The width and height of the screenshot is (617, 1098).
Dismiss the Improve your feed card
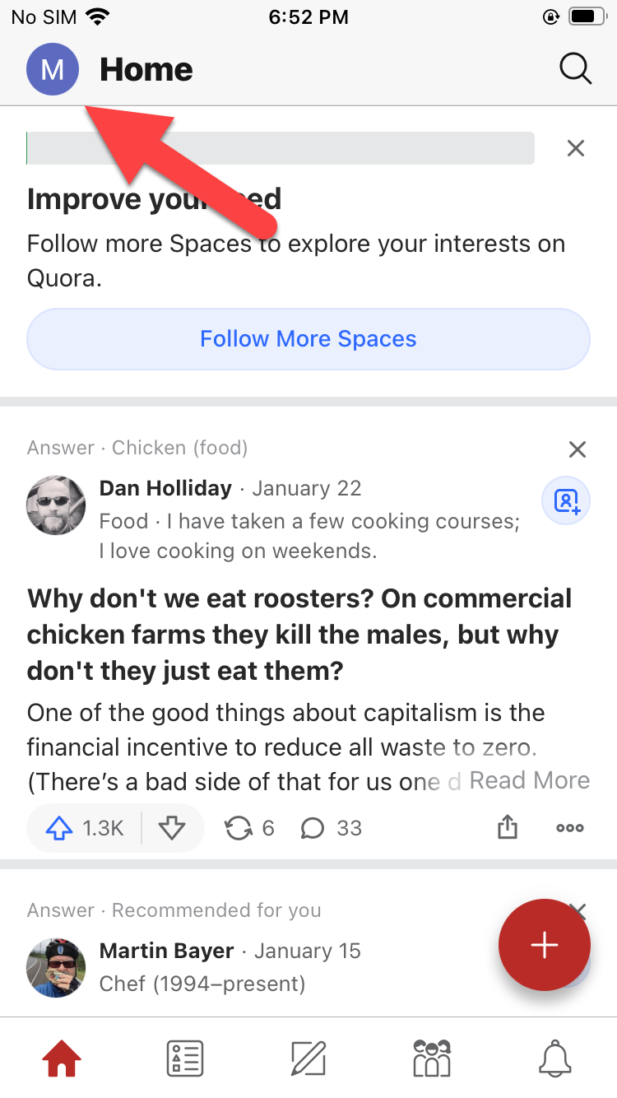point(576,148)
